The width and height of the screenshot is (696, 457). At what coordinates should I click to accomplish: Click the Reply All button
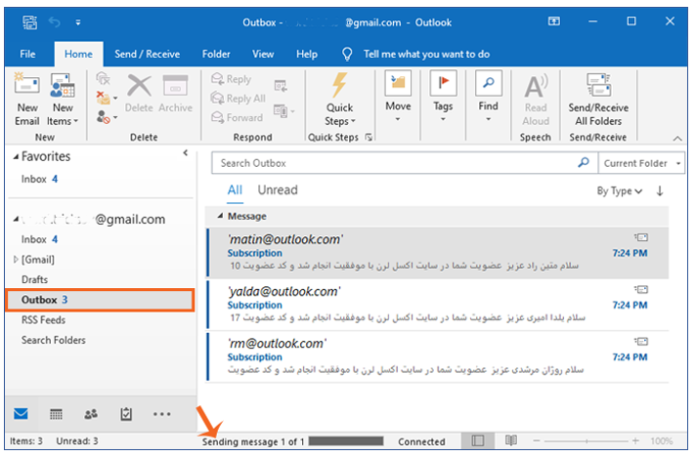click(x=239, y=99)
